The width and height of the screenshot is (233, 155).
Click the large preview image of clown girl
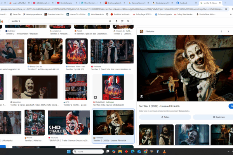click(185, 68)
